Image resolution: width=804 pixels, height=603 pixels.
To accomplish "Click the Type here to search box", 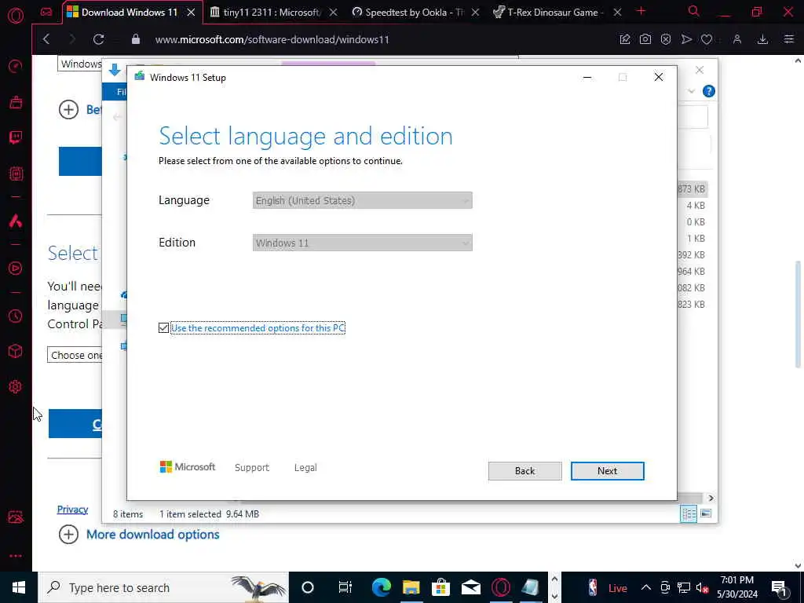I will 163,587.
